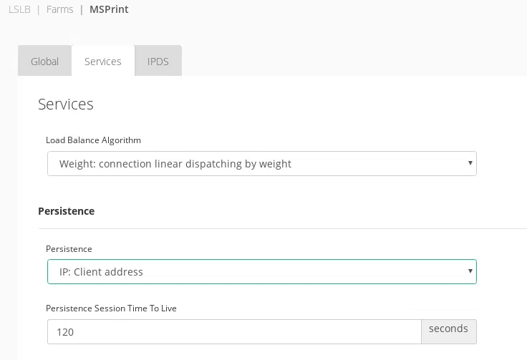Image resolution: width=527 pixels, height=360 pixels.
Task: Go to the Farms breadcrumb
Action: click(x=60, y=10)
